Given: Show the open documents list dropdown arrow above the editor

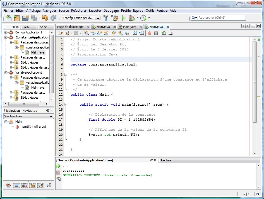Looking at the screenshot, I should (x=253, y=26).
